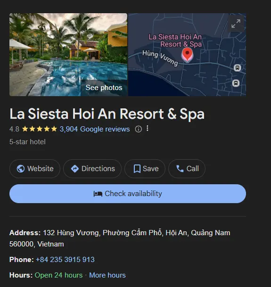
Task: Click the five-star rating stars
Action: point(40,129)
